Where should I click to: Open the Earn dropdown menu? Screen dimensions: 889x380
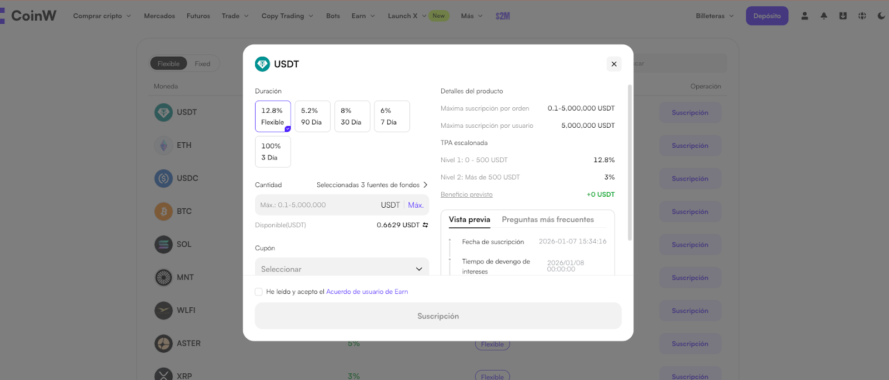click(x=363, y=16)
